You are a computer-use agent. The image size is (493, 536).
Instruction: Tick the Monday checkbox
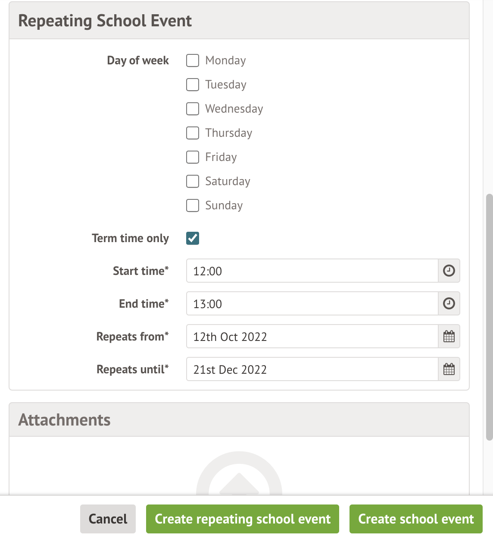(x=193, y=60)
